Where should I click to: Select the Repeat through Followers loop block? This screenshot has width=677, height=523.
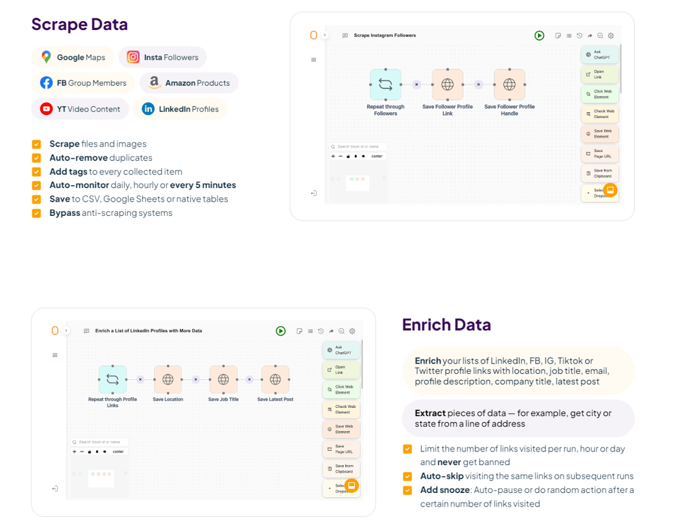coord(385,84)
